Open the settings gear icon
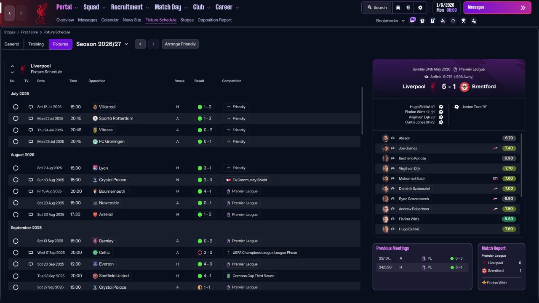The height and width of the screenshot is (303, 539). pos(420,8)
